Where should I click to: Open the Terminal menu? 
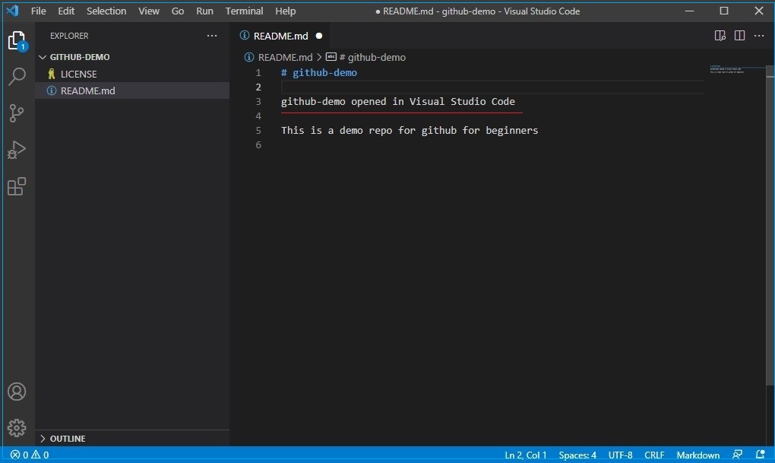[244, 11]
